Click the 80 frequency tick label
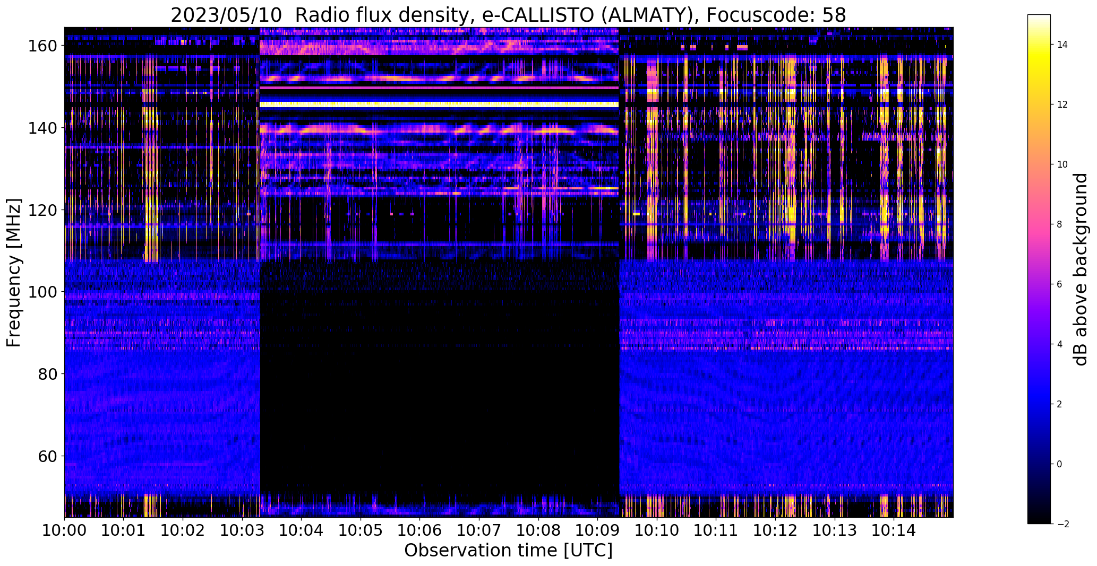 point(48,374)
